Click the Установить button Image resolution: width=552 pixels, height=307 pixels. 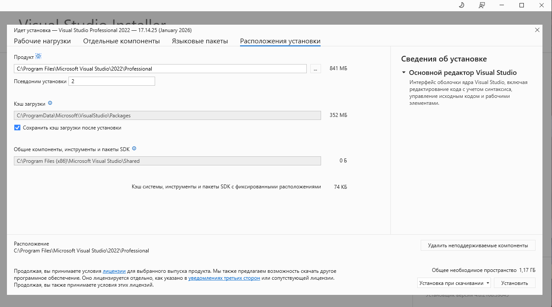(515, 283)
